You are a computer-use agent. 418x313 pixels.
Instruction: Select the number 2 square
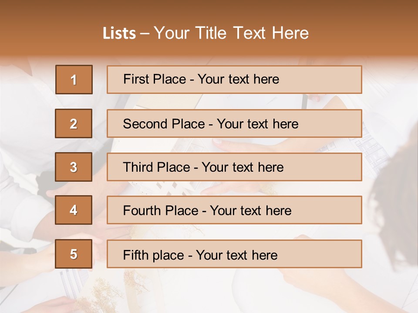pyautogui.click(x=74, y=123)
